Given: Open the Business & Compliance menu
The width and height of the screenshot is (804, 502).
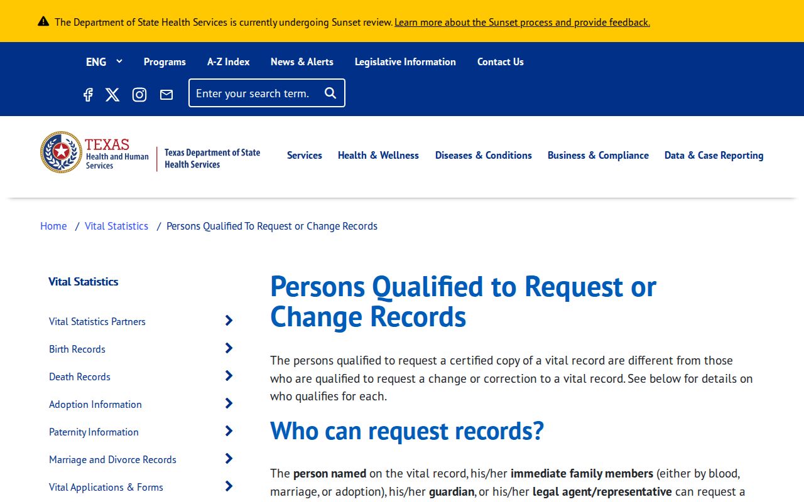Looking at the screenshot, I should (598, 155).
